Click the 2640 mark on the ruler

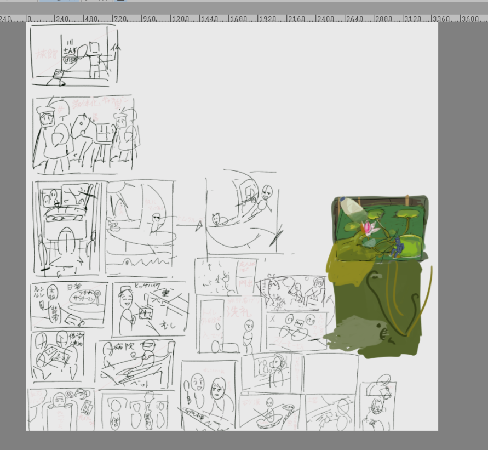354,19
